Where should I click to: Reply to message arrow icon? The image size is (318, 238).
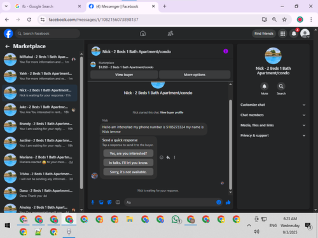[168, 157]
